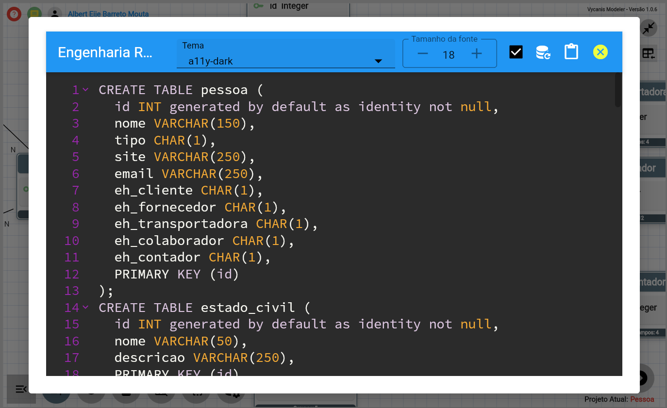The image size is (667, 408).
Task: Click the database refresh icon in header
Action: click(543, 52)
